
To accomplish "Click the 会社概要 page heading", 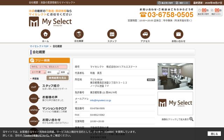I will pos(39,52).
